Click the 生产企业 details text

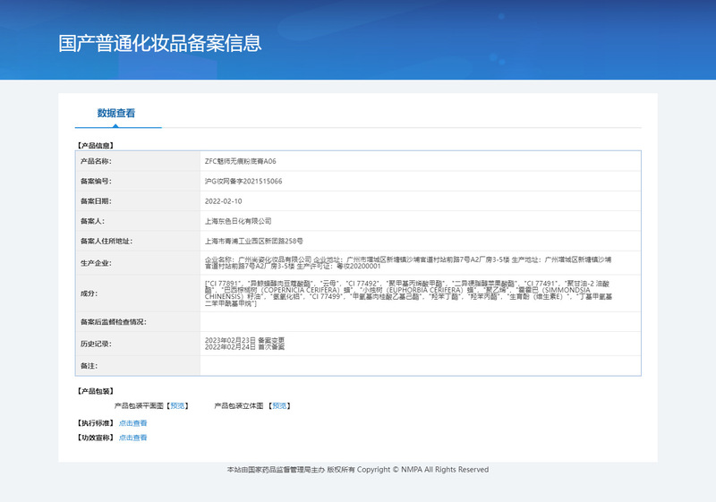408,263
